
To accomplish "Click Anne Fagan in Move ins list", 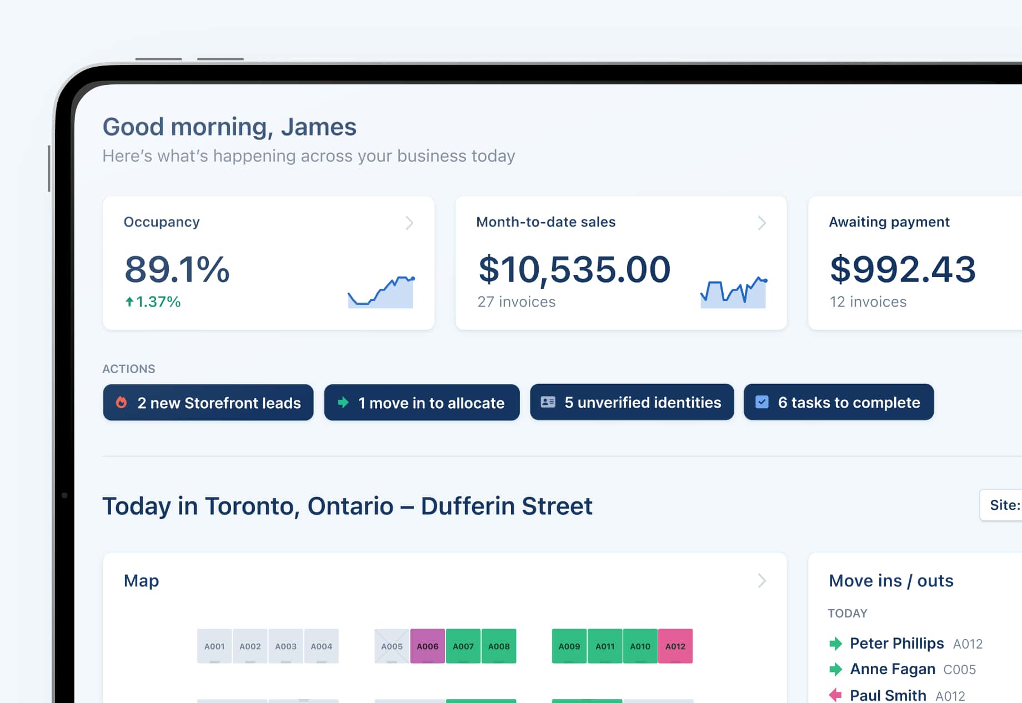I will click(x=892, y=669).
